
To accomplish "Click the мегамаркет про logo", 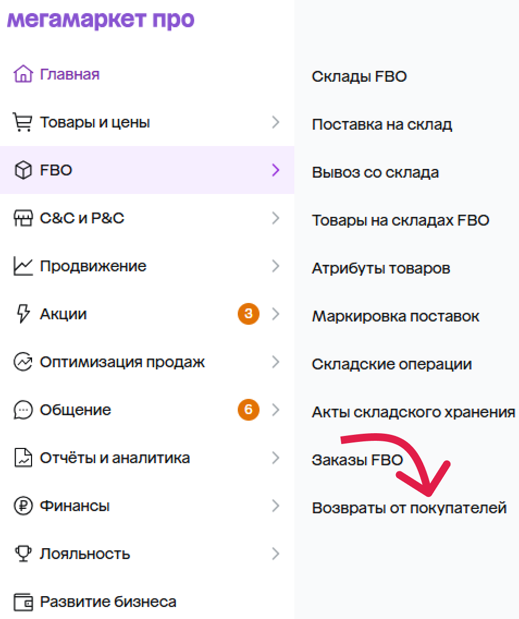I will click(x=101, y=19).
